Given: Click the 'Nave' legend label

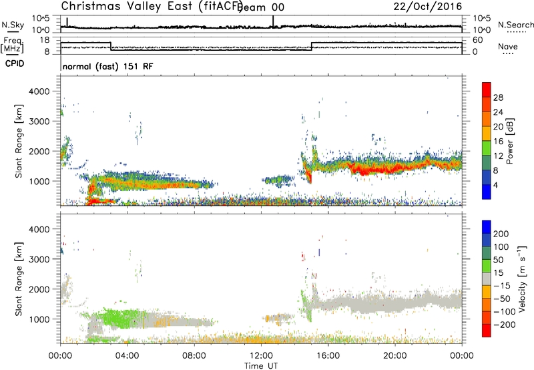Looking at the screenshot, I should click(x=507, y=46).
